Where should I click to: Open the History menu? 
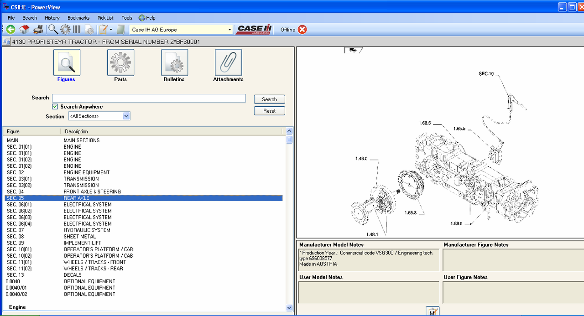52,18
